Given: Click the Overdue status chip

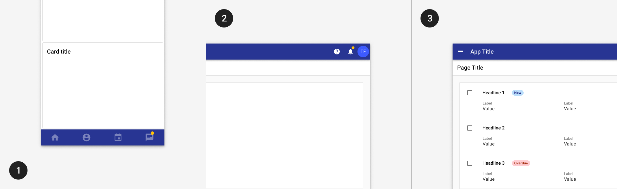Looking at the screenshot, I should (521, 163).
